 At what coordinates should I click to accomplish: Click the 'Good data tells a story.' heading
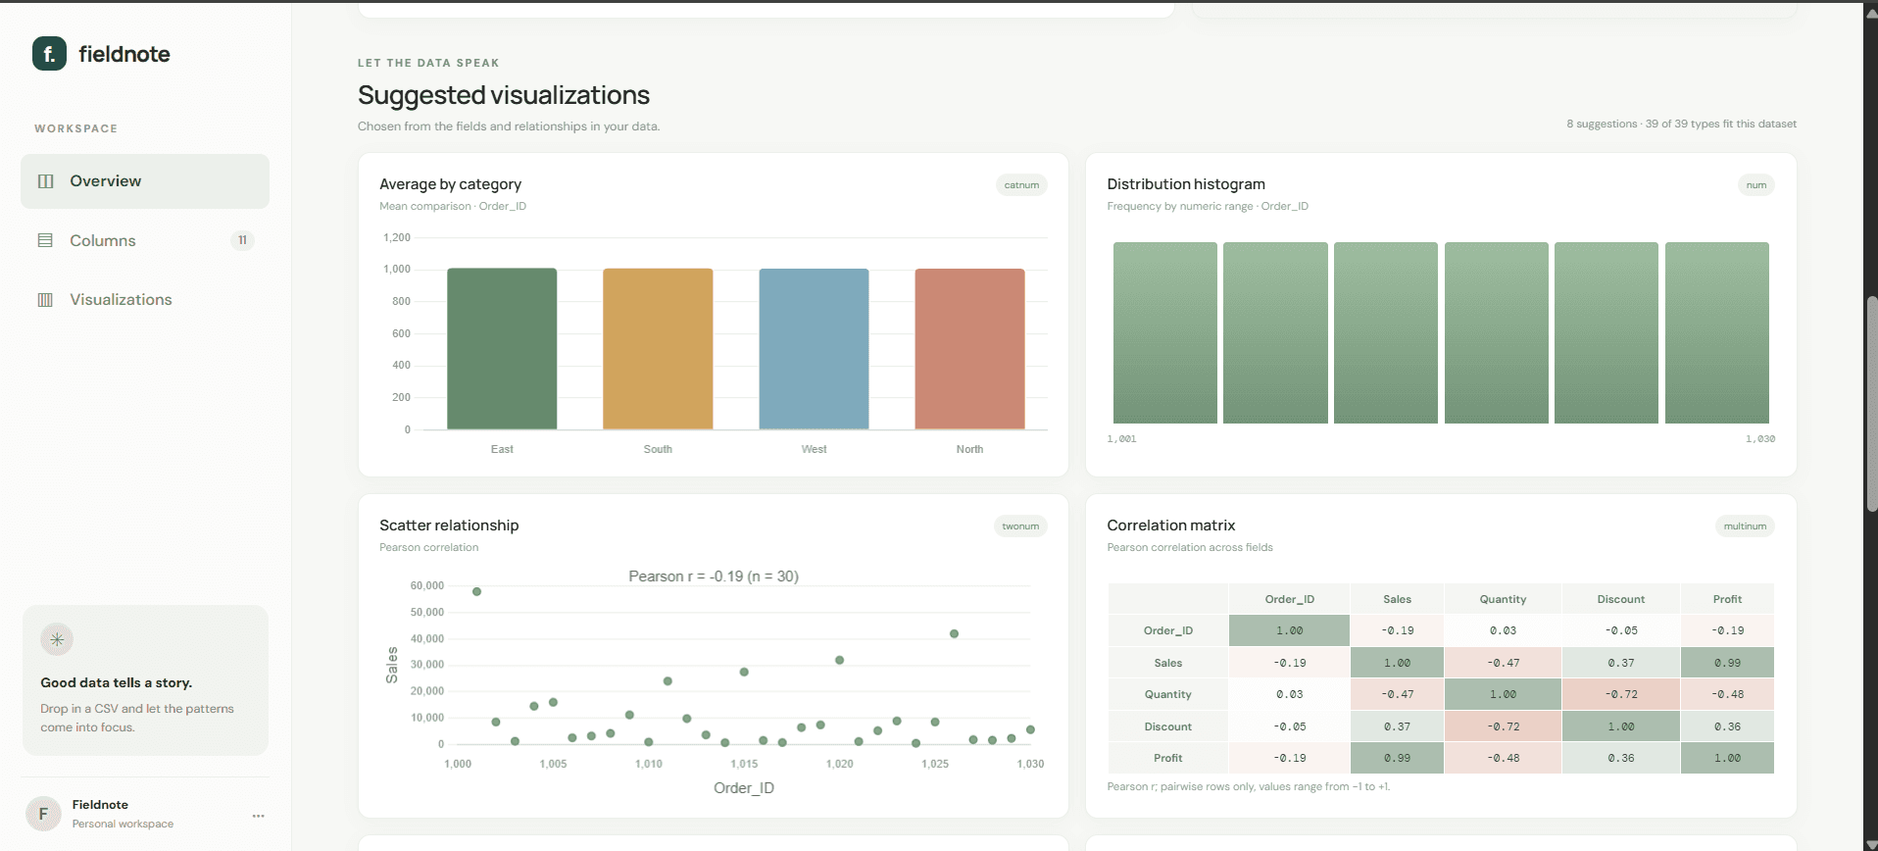(x=116, y=682)
